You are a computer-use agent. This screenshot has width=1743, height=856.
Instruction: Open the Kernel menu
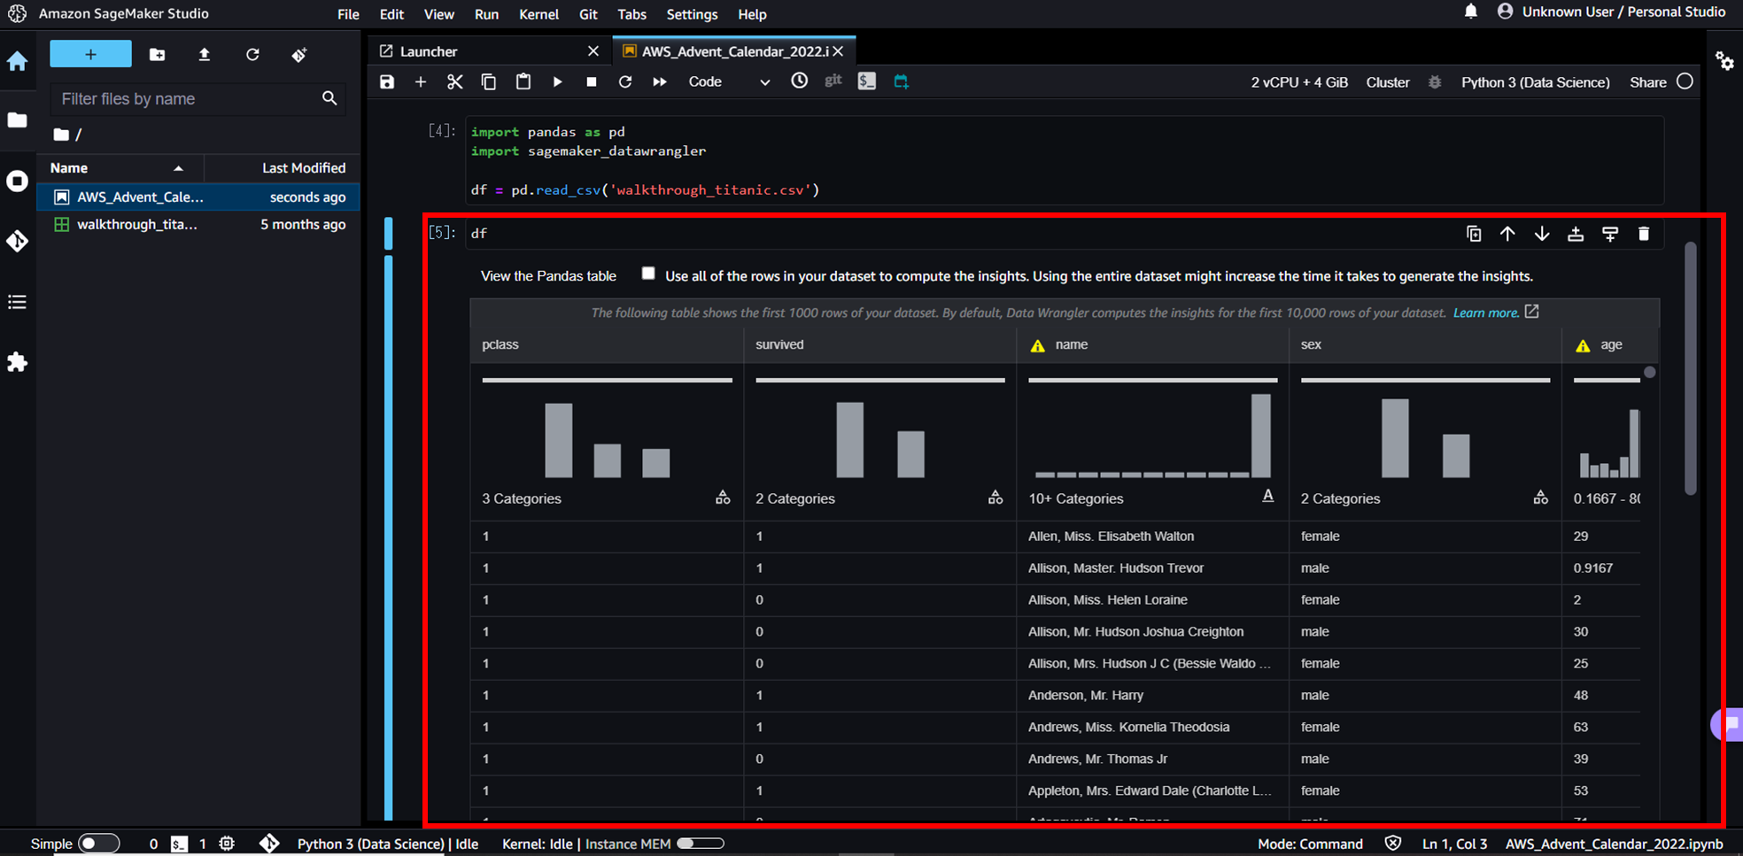(x=538, y=14)
